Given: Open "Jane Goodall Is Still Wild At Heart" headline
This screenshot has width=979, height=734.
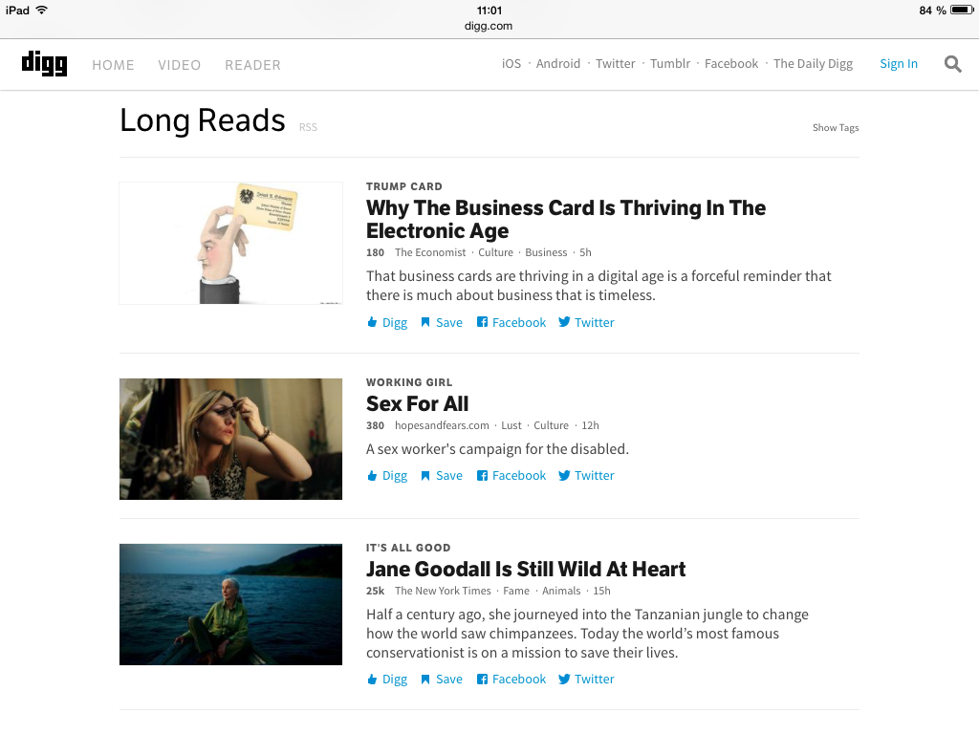Looking at the screenshot, I should pos(526,570).
